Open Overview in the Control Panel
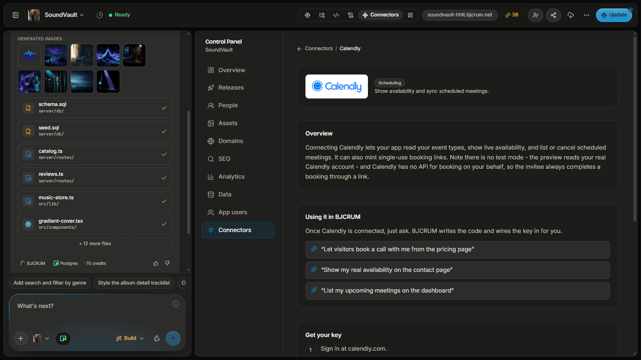The image size is (641, 360). coord(238,70)
